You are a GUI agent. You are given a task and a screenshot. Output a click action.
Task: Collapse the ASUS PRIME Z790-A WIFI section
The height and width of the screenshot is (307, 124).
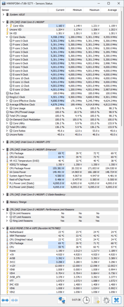[3, 228]
